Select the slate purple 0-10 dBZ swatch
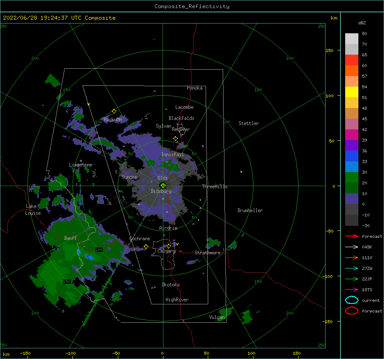This screenshot has width=384, height=359. click(352, 199)
